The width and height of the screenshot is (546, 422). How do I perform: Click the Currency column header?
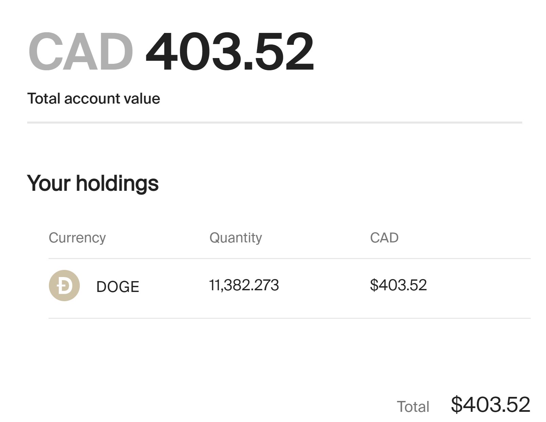tap(77, 238)
